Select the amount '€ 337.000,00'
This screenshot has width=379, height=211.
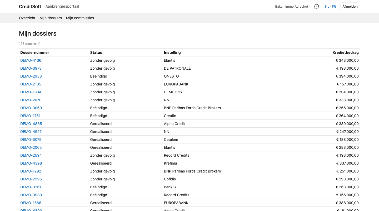347,163
